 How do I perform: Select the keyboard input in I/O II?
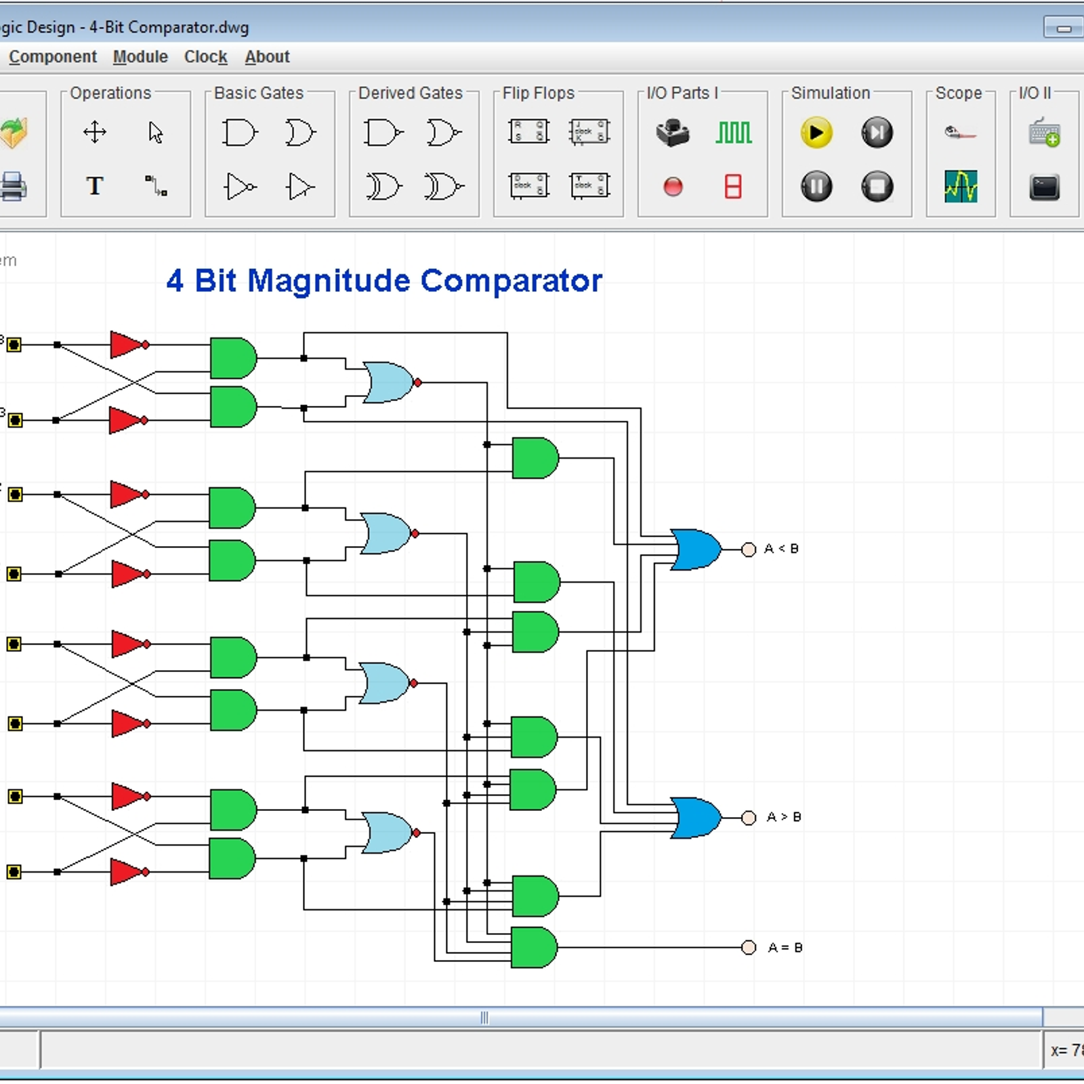point(1044,132)
